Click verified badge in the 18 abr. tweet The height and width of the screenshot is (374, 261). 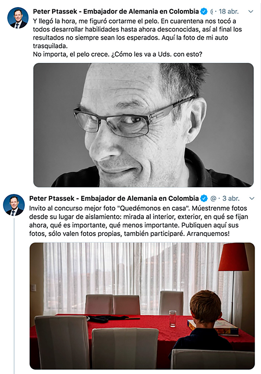coord(204,12)
